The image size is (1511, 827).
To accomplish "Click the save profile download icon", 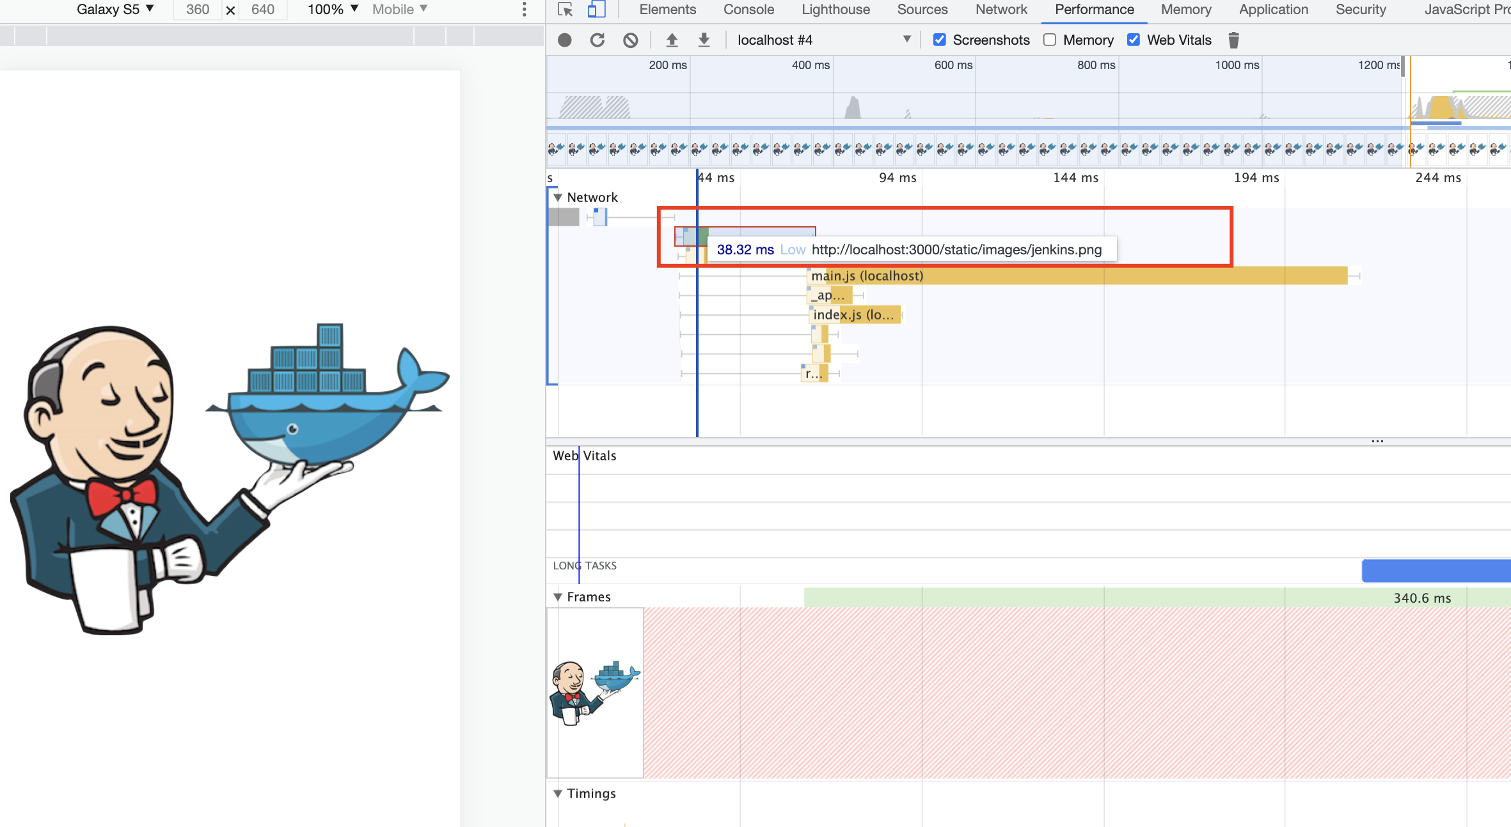I will click(x=704, y=40).
